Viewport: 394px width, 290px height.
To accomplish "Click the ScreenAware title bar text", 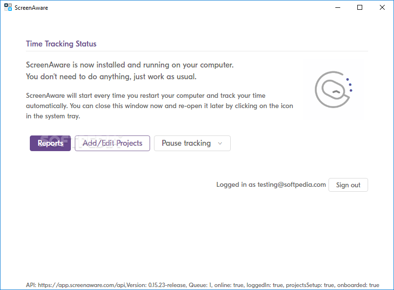I will (x=31, y=8).
